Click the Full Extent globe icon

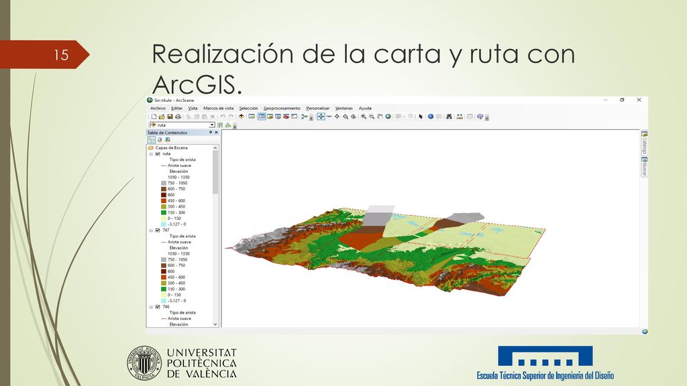point(388,117)
